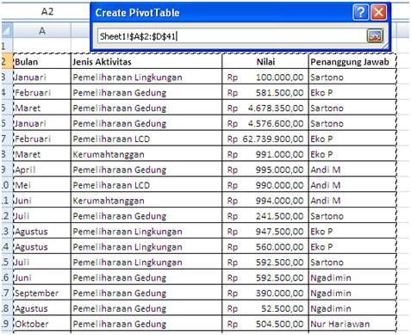Select column A header

[42, 31]
